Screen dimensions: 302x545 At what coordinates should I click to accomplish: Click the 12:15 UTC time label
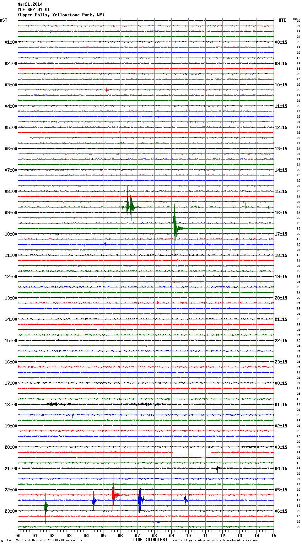tap(281, 128)
